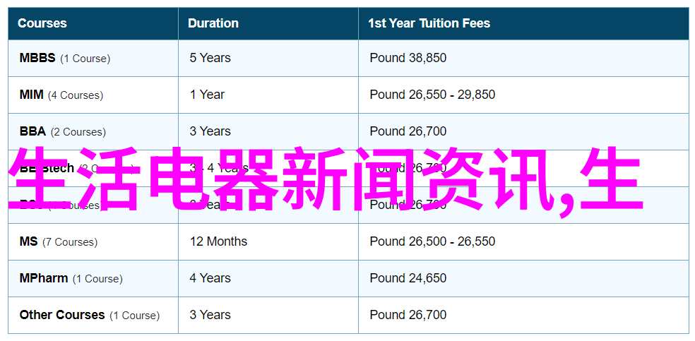
Task: Click the Duration column header
Action: pyautogui.click(x=213, y=23)
